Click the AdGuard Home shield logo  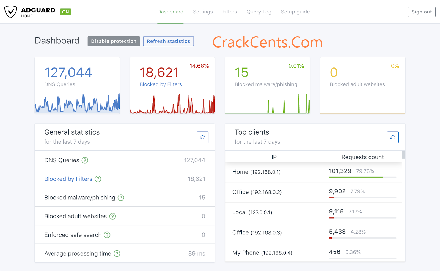11,12
